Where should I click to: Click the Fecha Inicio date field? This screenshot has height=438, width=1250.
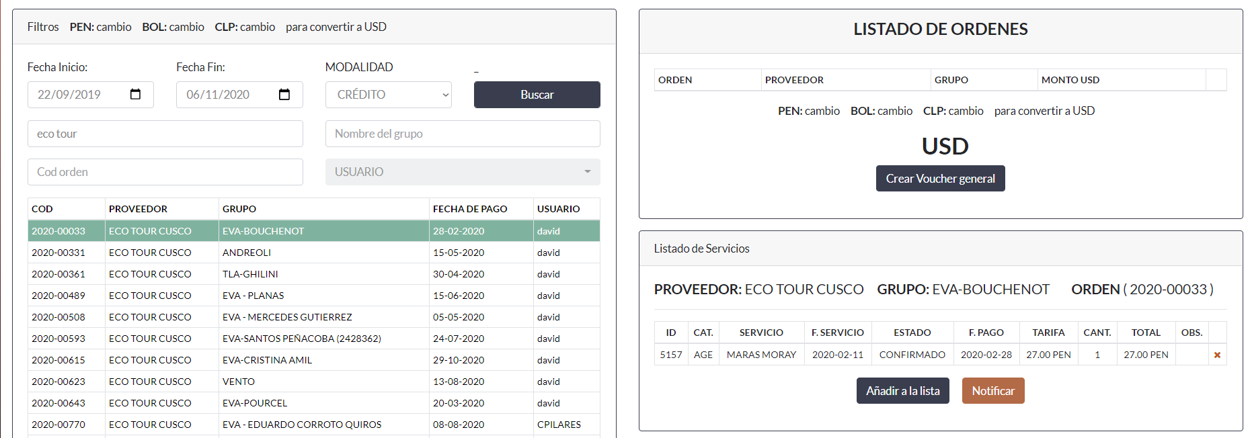click(x=77, y=95)
